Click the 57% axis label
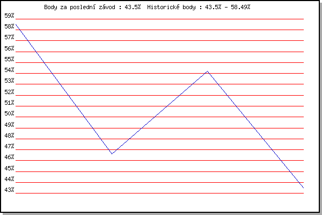 pyautogui.click(x=9, y=37)
